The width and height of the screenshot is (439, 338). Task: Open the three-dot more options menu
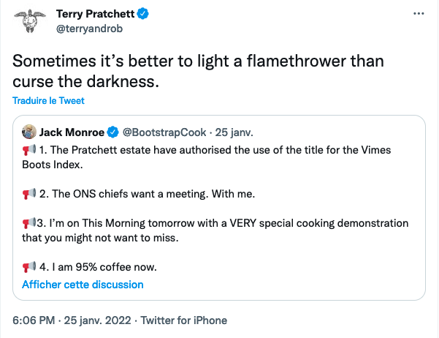[418, 14]
